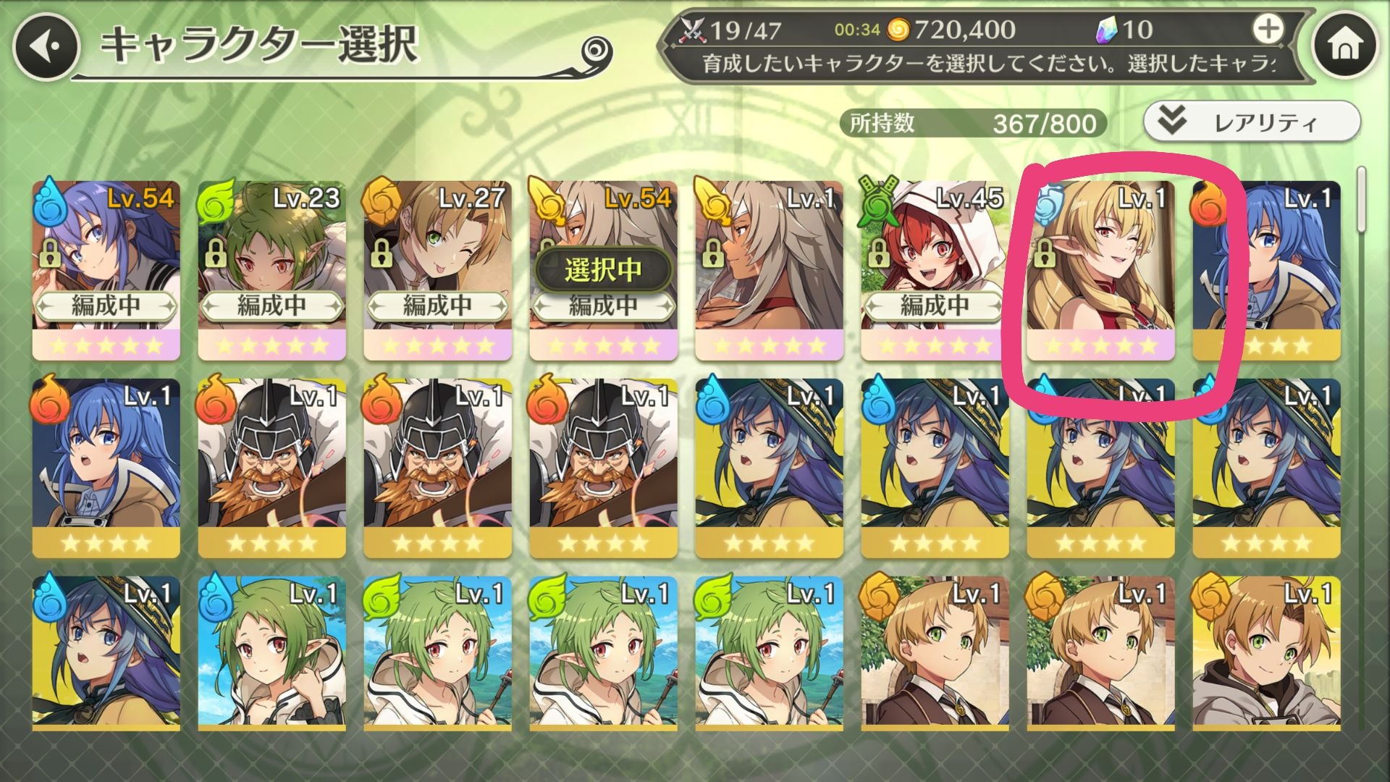1390x782 pixels.
Task: Select the Lv.27 character marked 編成中
Action: [437, 269]
